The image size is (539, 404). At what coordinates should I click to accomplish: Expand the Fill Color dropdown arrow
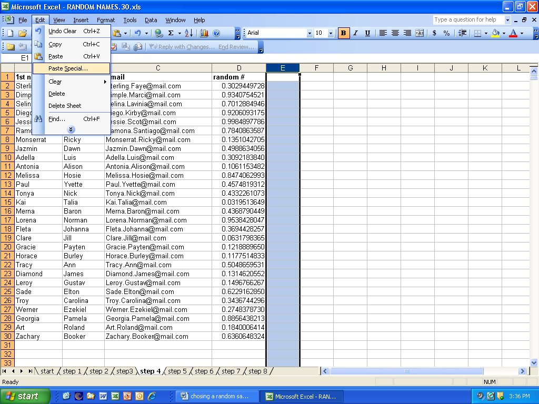tap(504, 33)
